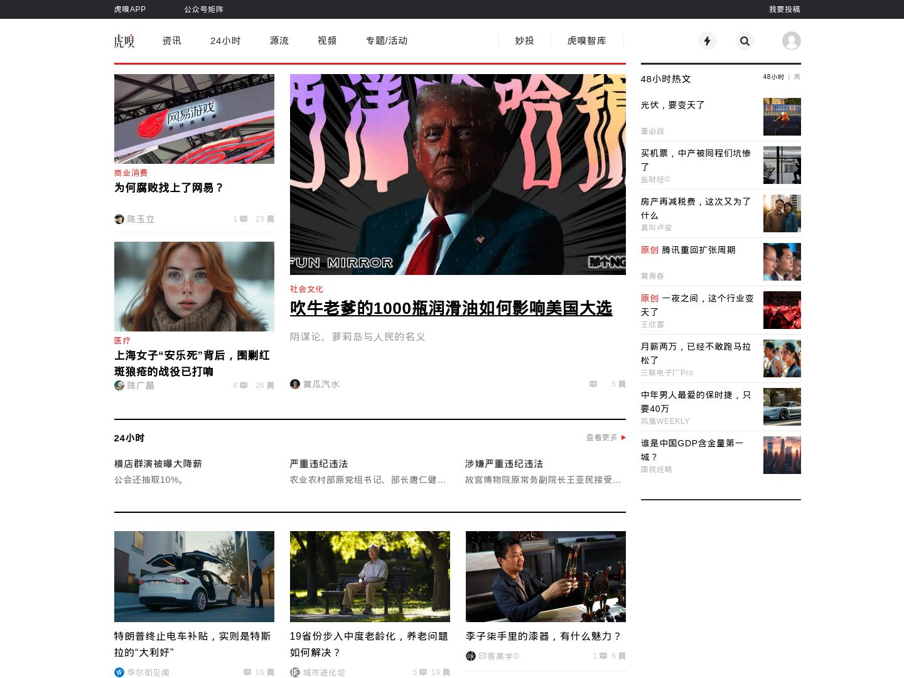Click the red-haired woman article thumbnail
904x678 pixels.
(194, 286)
